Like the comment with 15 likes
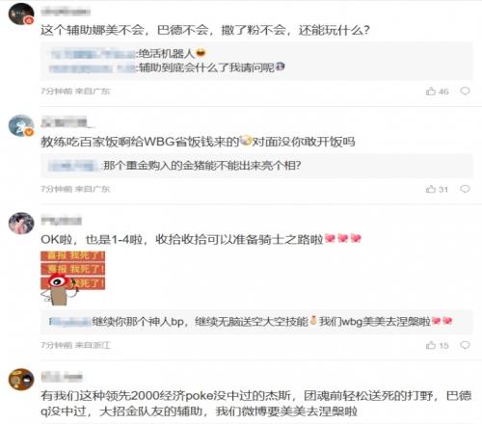Screen dimensions: 482x424 click(437, 345)
